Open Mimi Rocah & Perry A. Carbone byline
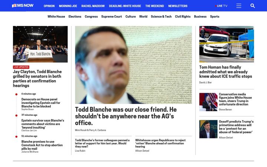The width and height of the screenshot is (267, 167). click(x=90, y=130)
